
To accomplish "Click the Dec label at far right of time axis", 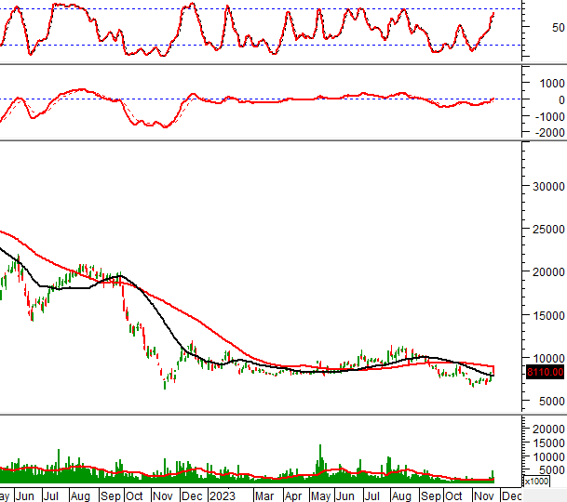I will pos(511,496).
